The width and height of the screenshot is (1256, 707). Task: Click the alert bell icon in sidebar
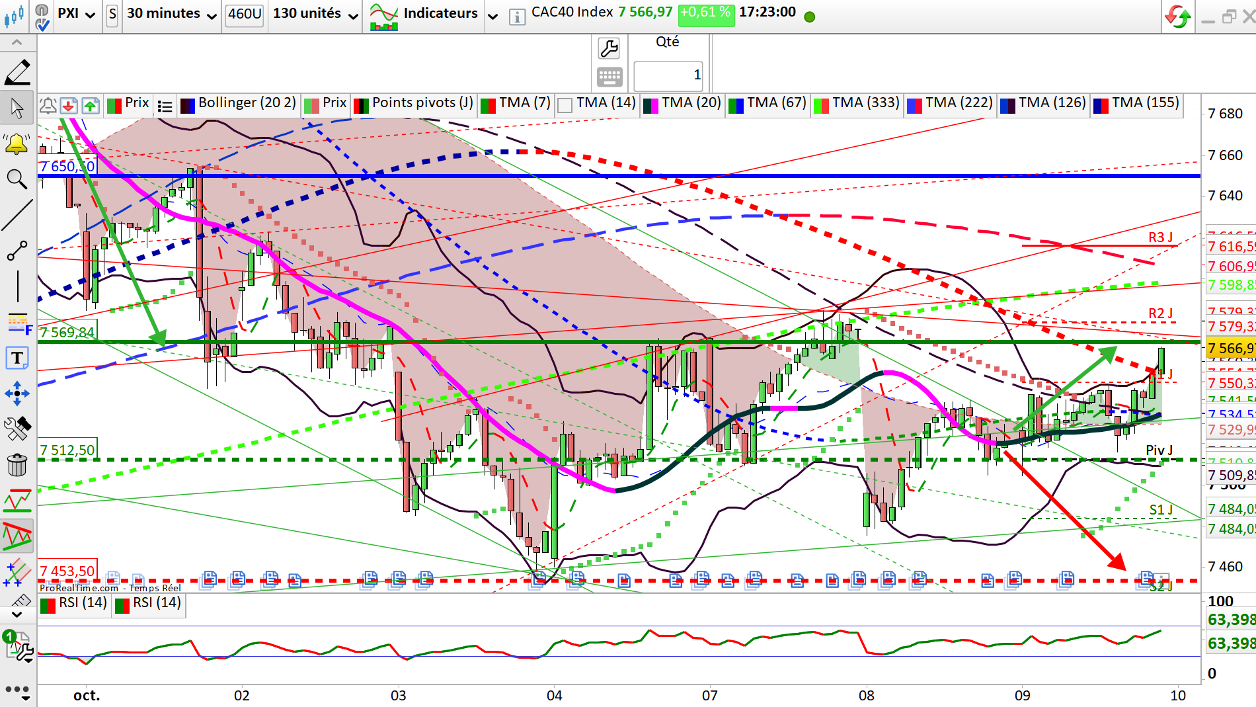17,144
